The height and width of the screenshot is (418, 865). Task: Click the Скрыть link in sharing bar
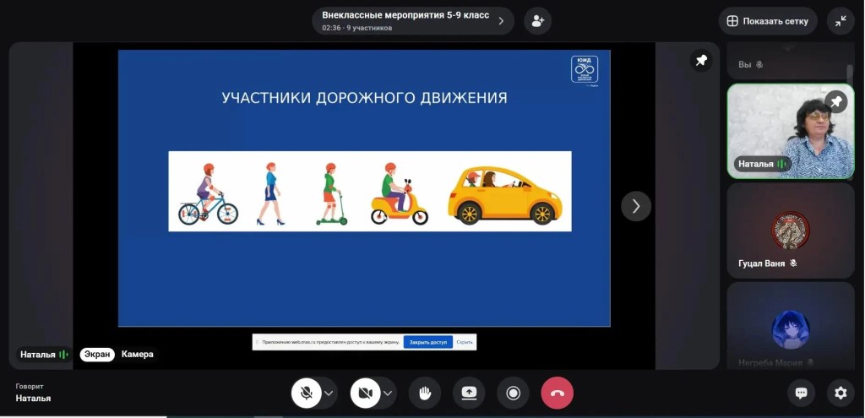point(465,342)
